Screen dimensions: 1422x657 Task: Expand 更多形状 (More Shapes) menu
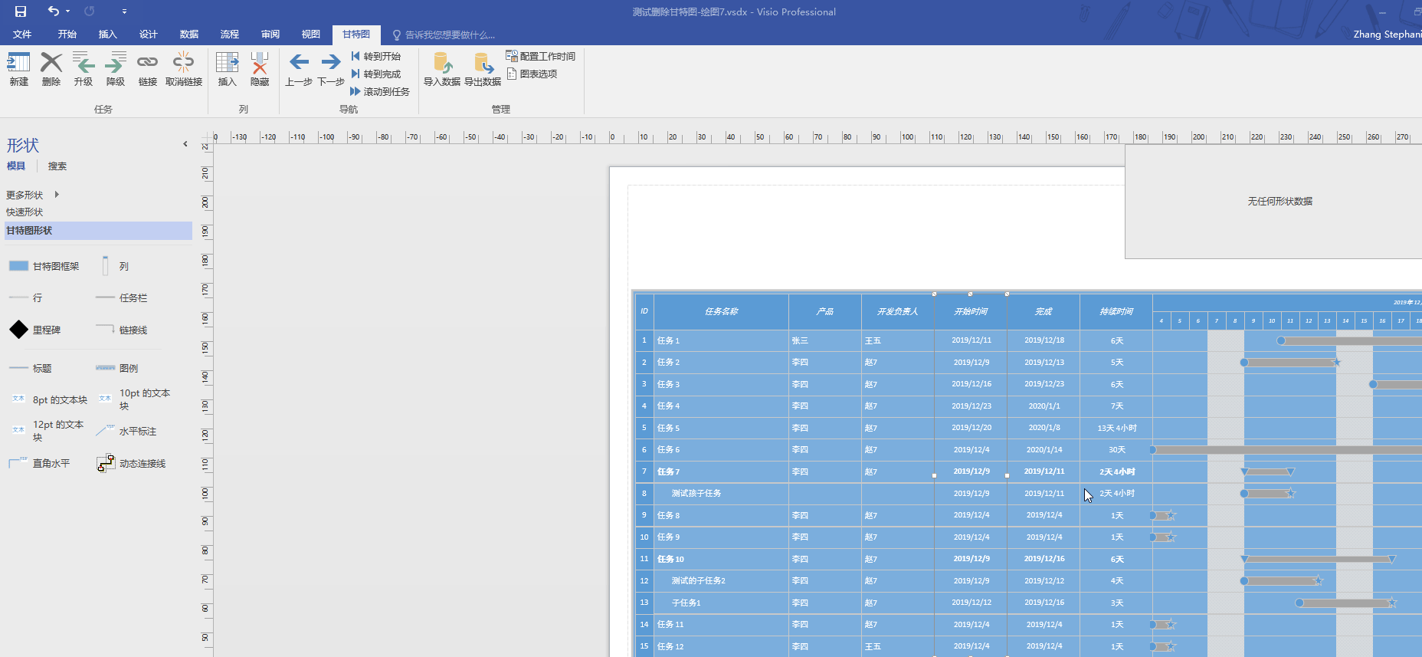[x=33, y=195]
